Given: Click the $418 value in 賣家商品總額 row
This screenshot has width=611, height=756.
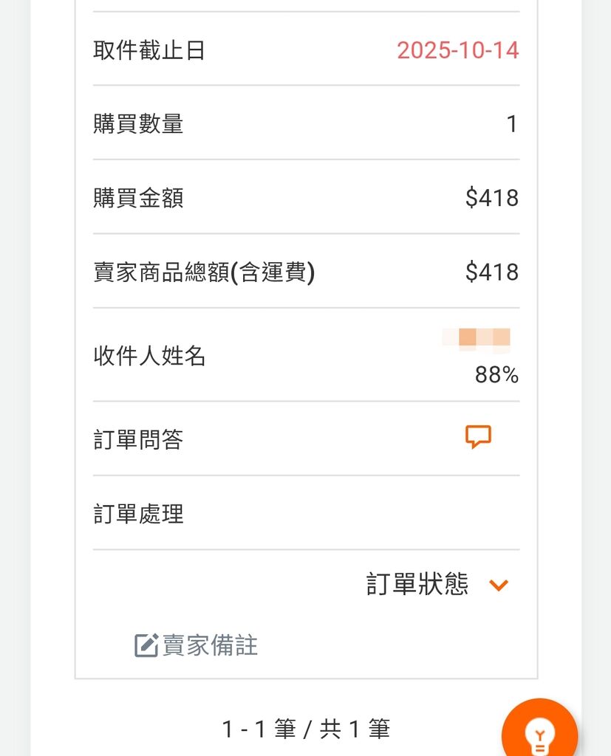Looking at the screenshot, I should pyautogui.click(x=492, y=272).
